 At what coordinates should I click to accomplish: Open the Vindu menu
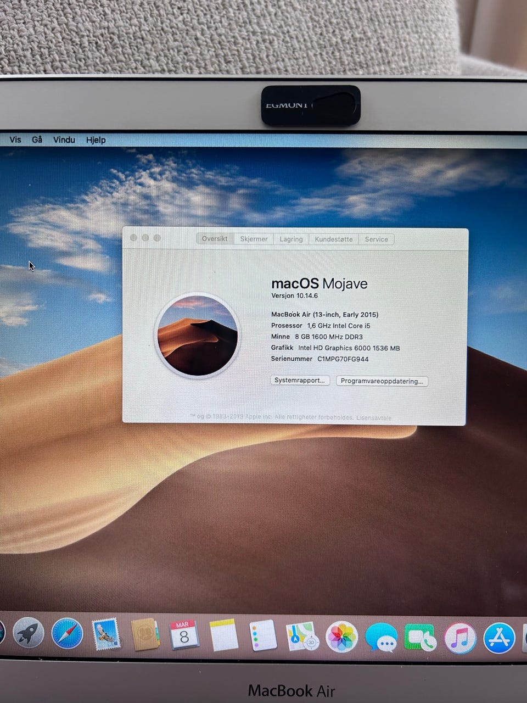click(x=64, y=140)
